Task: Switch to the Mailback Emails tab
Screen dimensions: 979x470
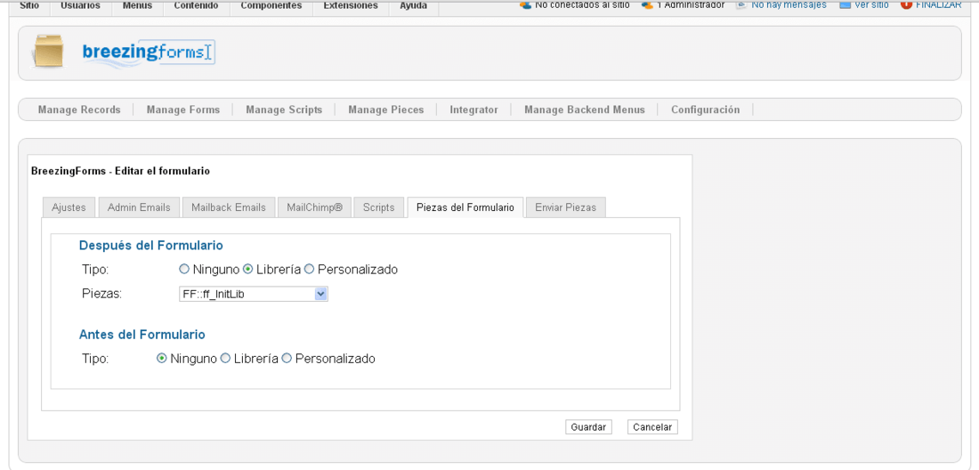Action: click(x=229, y=207)
